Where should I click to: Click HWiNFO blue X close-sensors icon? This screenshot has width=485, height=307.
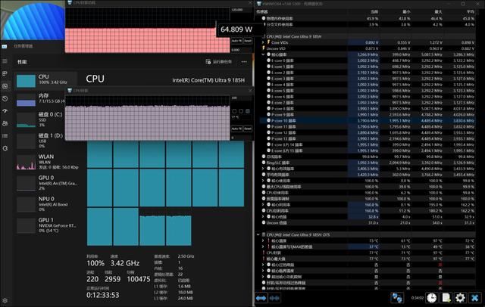[x=475, y=298]
